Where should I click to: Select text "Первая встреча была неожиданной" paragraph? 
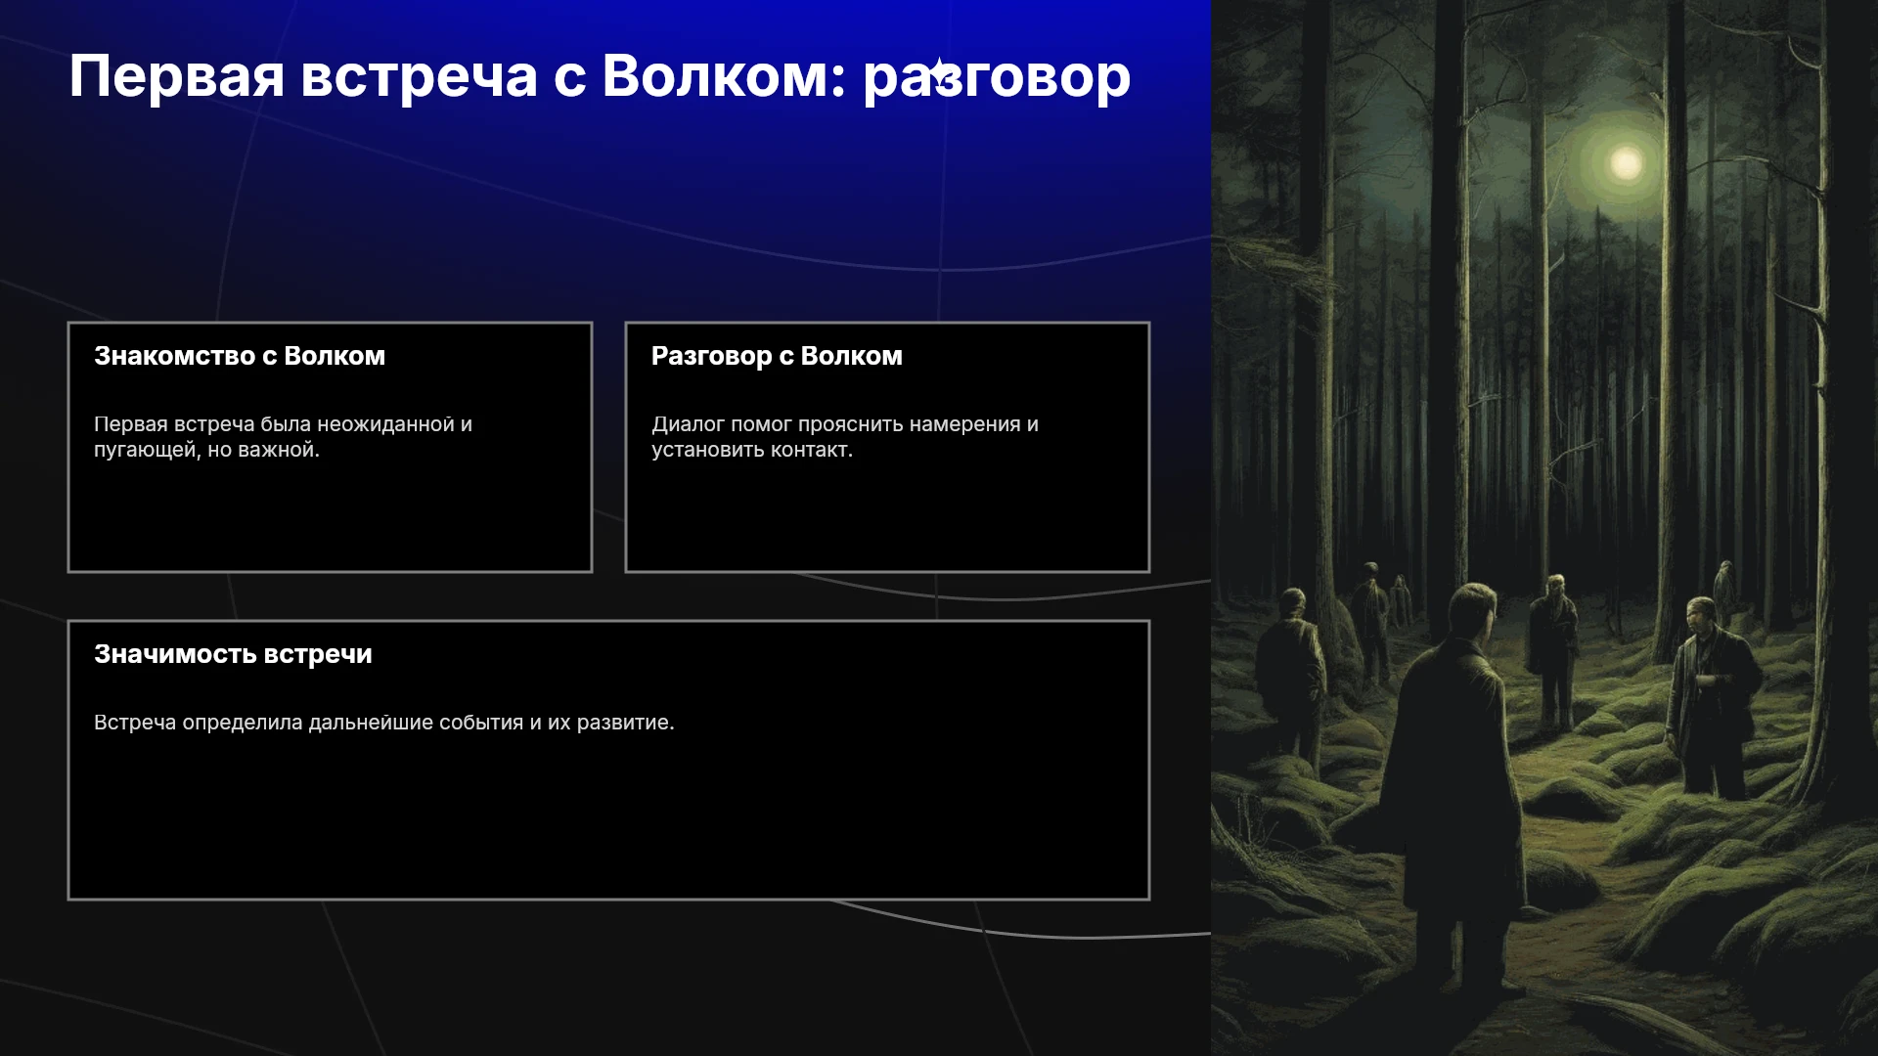click(283, 437)
